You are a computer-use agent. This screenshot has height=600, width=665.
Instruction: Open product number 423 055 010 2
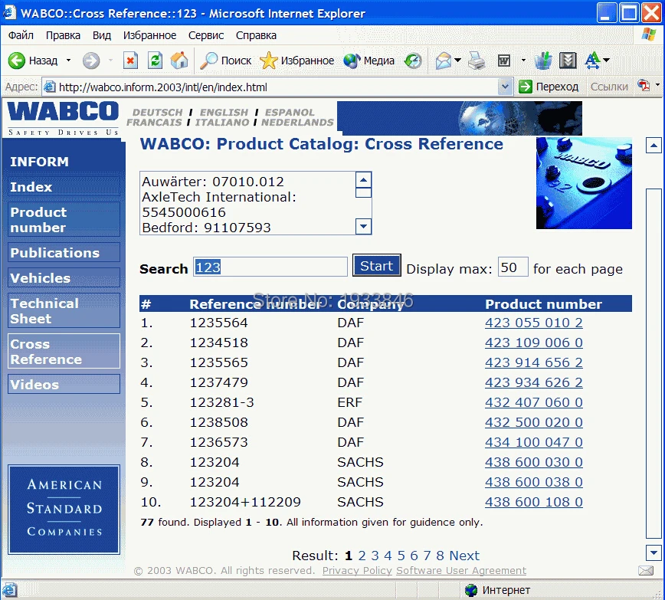533,323
